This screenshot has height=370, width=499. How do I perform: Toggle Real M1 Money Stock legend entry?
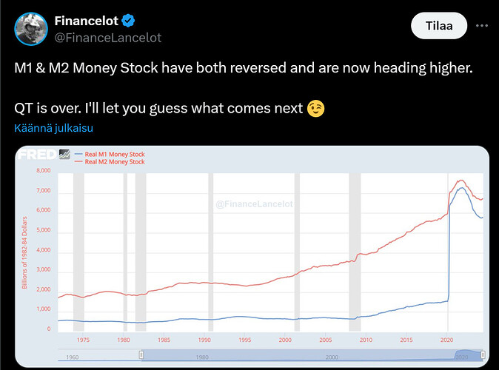click(x=110, y=155)
